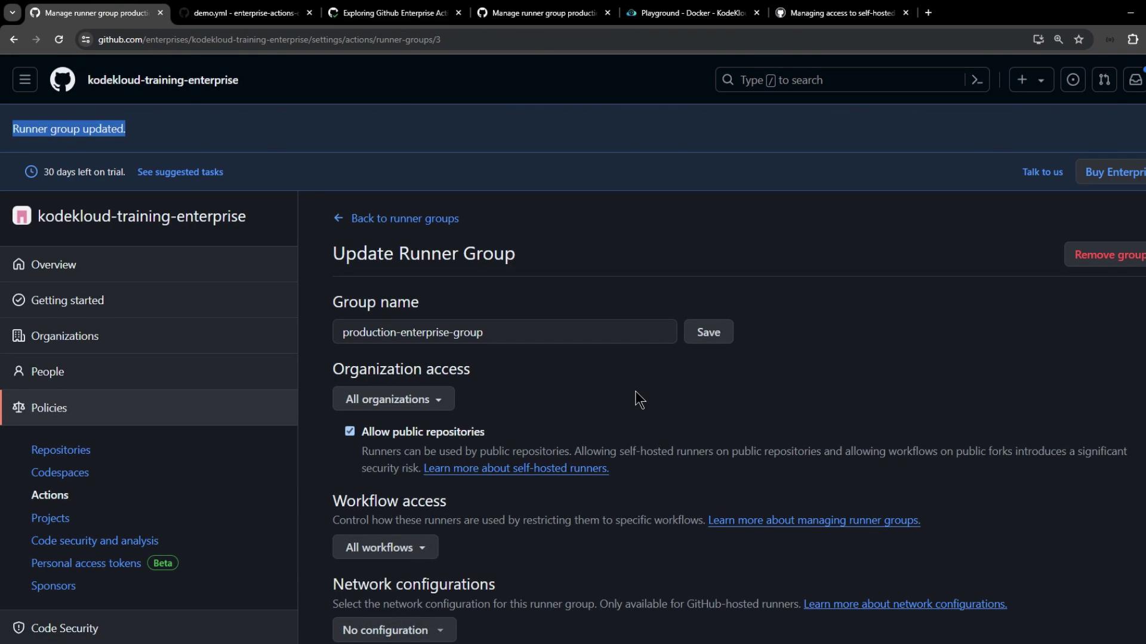Open the notifications inbox icon
The height and width of the screenshot is (644, 1146).
click(1135, 80)
